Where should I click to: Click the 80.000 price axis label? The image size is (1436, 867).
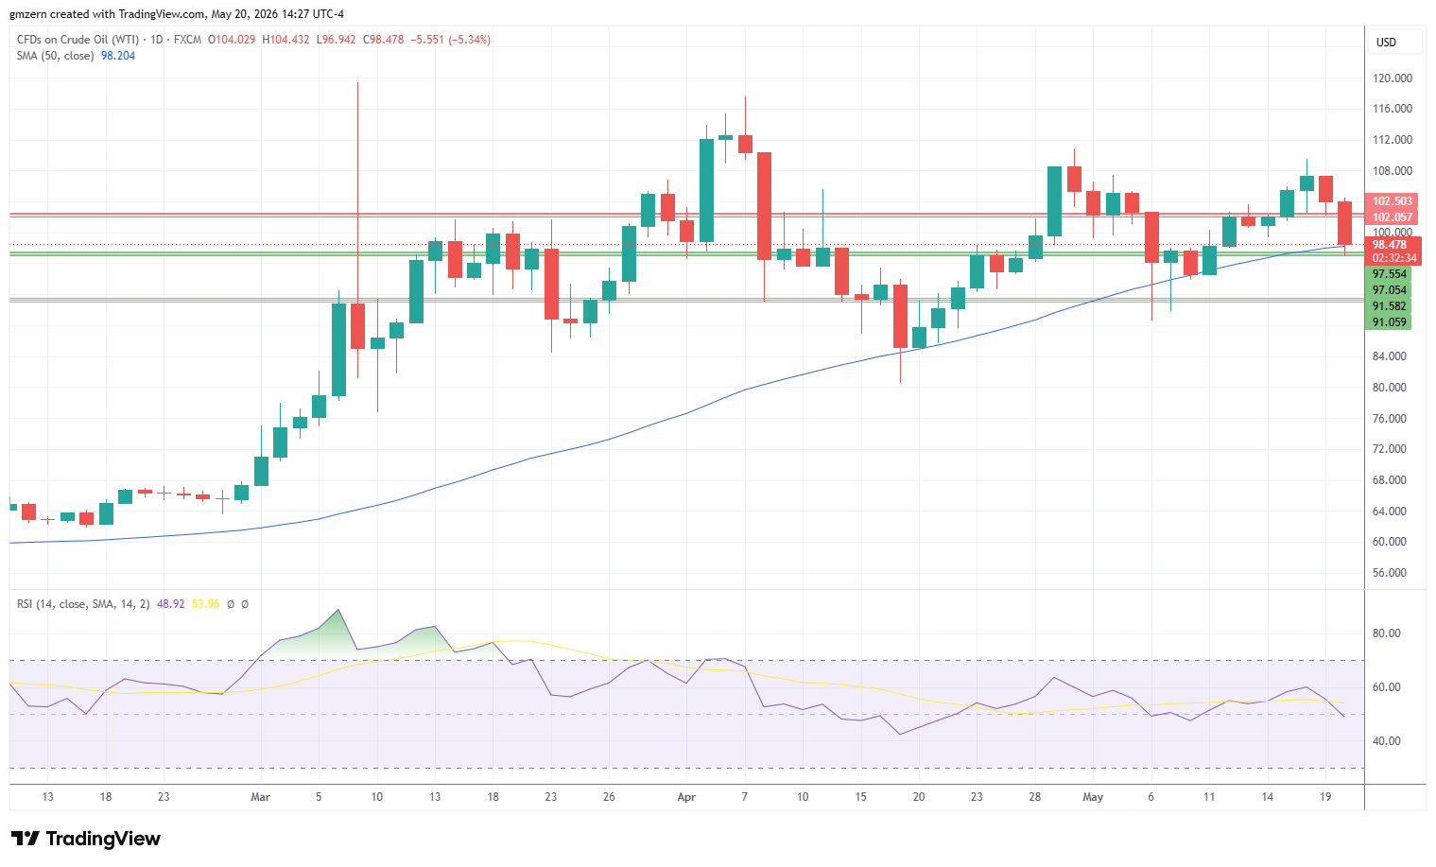tap(1390, 388)
